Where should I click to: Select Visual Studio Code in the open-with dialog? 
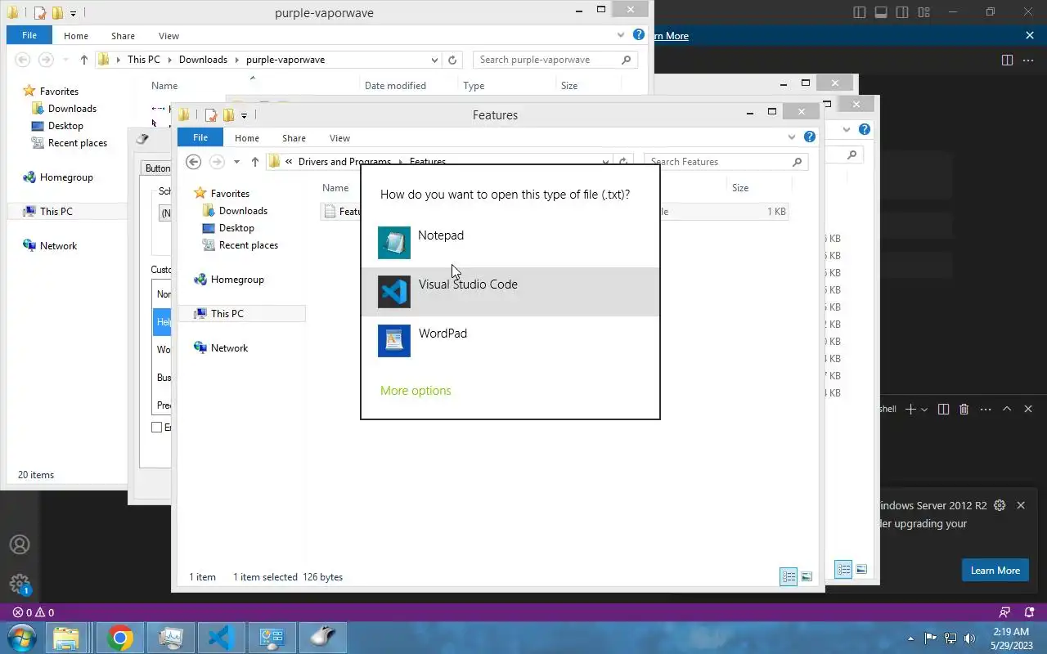(x=510, y=292)
